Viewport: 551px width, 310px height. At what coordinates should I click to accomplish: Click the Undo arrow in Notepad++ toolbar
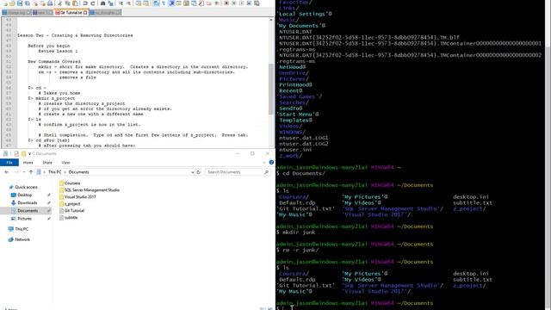pos(85,3)
